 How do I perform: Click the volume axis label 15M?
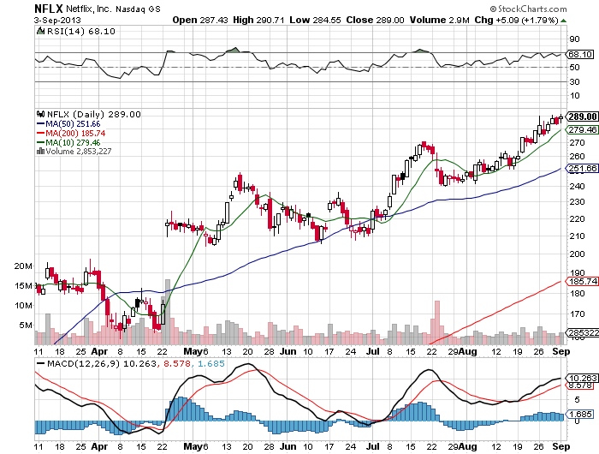coord(23,286)
